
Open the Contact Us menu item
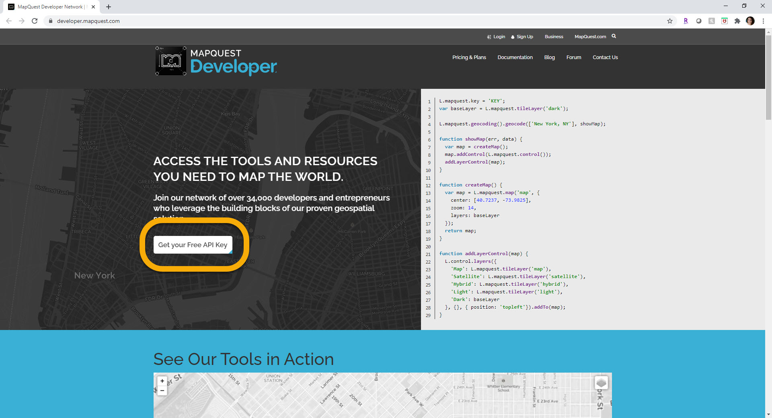tap(605, 57)
